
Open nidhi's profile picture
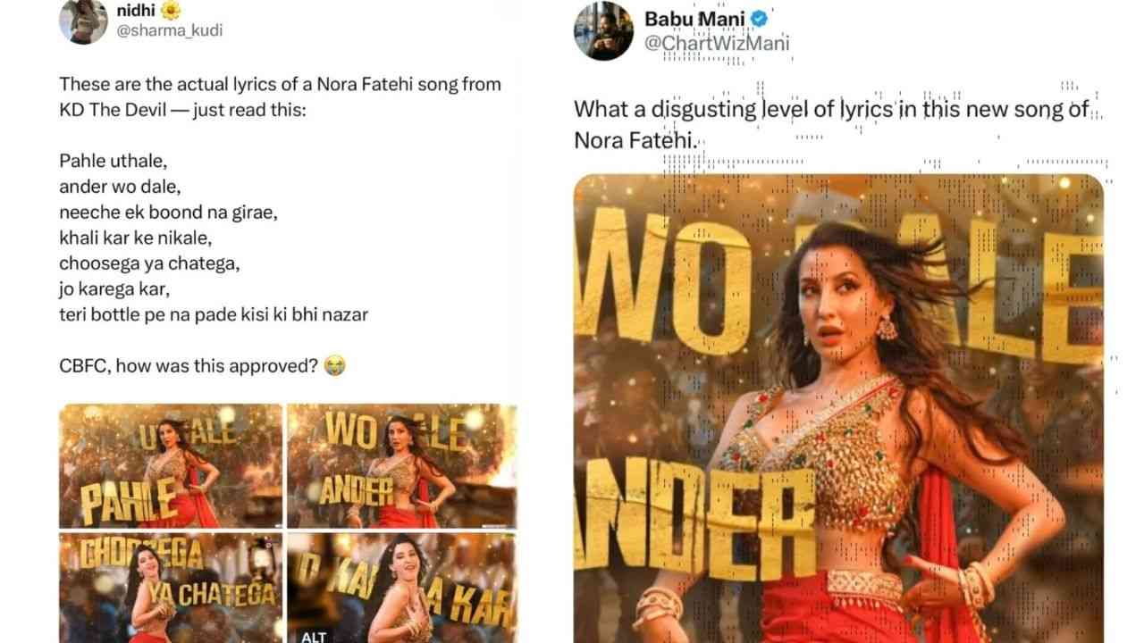tap(83, 21)
